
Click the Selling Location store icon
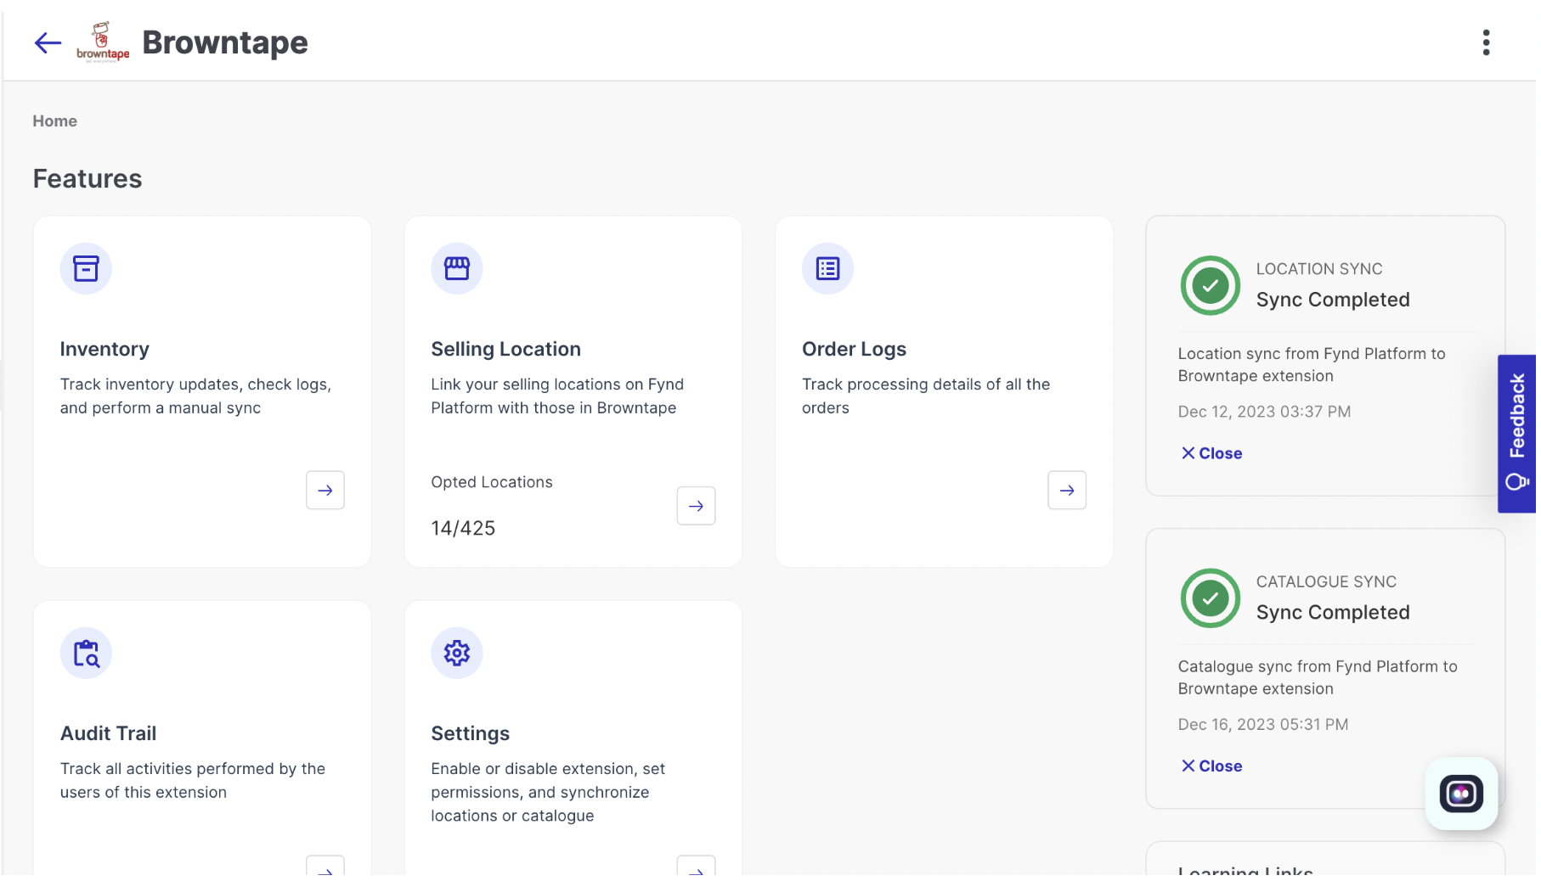click(458, 269)
